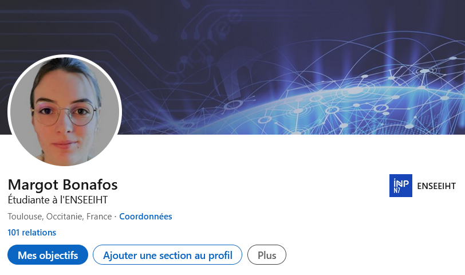Click the word Toulouse in location
The height and width of the screenshot is (275, 465).
tap(26, 217)
